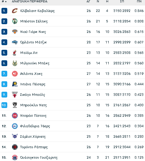Open the Κλίβελαντ Καβαλίερς team link
145x161 pixels.
[x=37, y=11]
